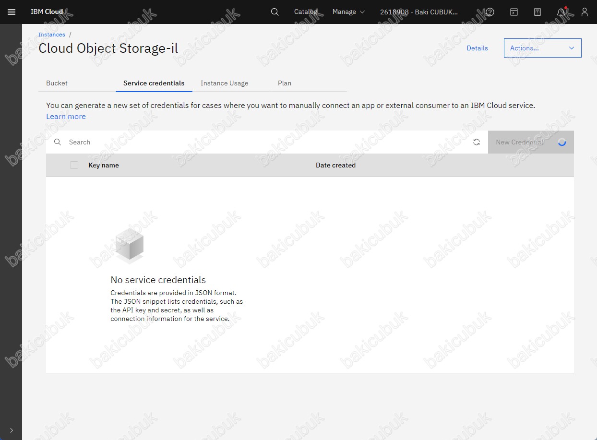
Task: Select the Service credentials tab
Action: (154, 83)
